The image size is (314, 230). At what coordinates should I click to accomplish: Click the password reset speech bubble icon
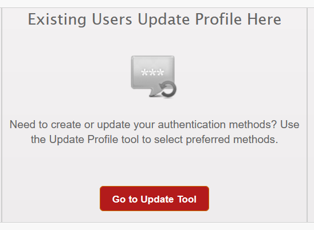(154, 77)
